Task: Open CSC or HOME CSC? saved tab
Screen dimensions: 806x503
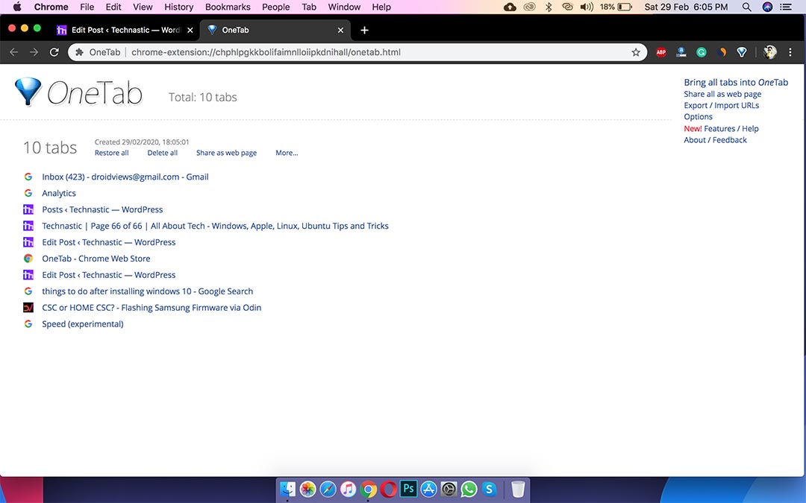Action: click(151, 308)
